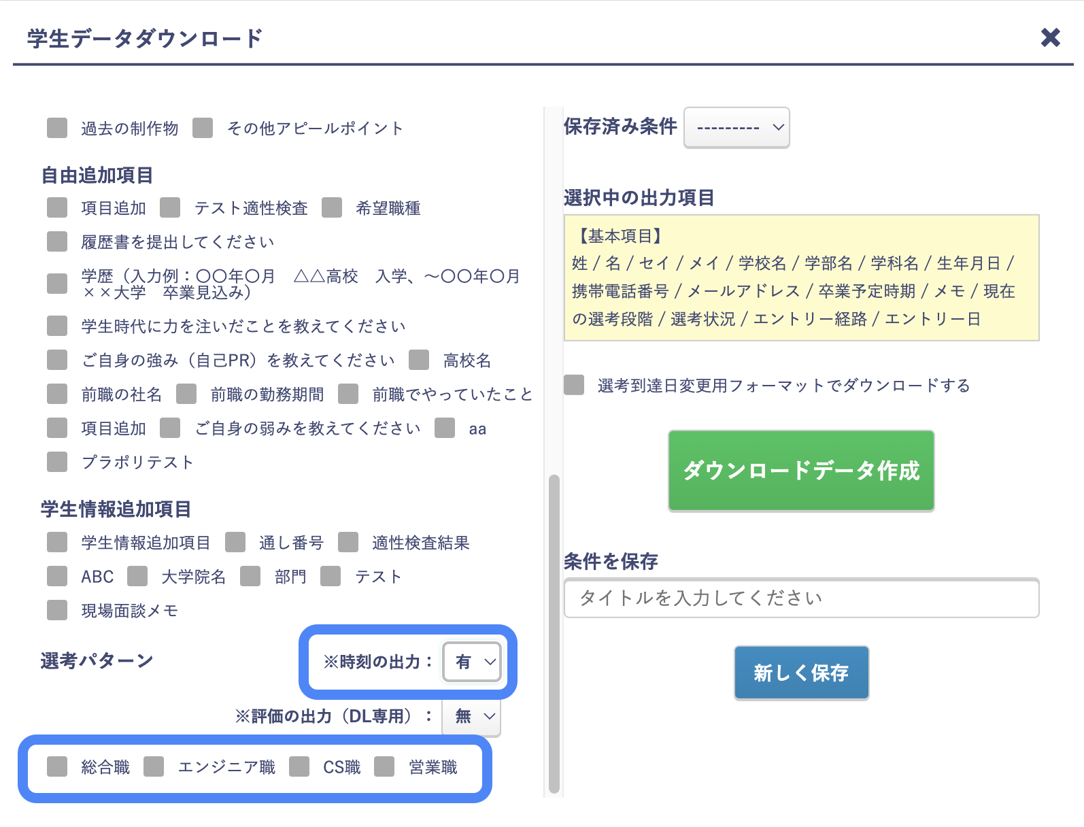1084x827 pixels.
Task: Enable the その他アピールポイント checkbox
Action: pyautogui.click(x=203, y=128)
